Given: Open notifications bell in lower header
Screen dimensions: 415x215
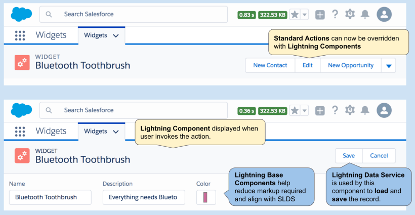Looking at the screenshot, I should click(x=365, y=110).
